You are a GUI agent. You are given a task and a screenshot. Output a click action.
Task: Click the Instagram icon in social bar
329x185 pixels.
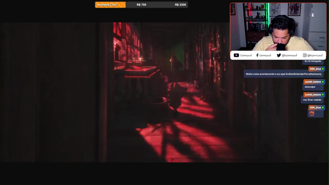(305, 55)
